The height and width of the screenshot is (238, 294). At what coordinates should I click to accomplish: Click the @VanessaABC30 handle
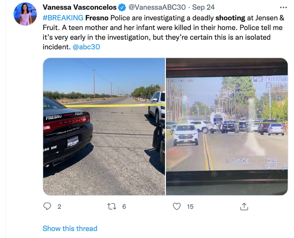click(157, 7)
